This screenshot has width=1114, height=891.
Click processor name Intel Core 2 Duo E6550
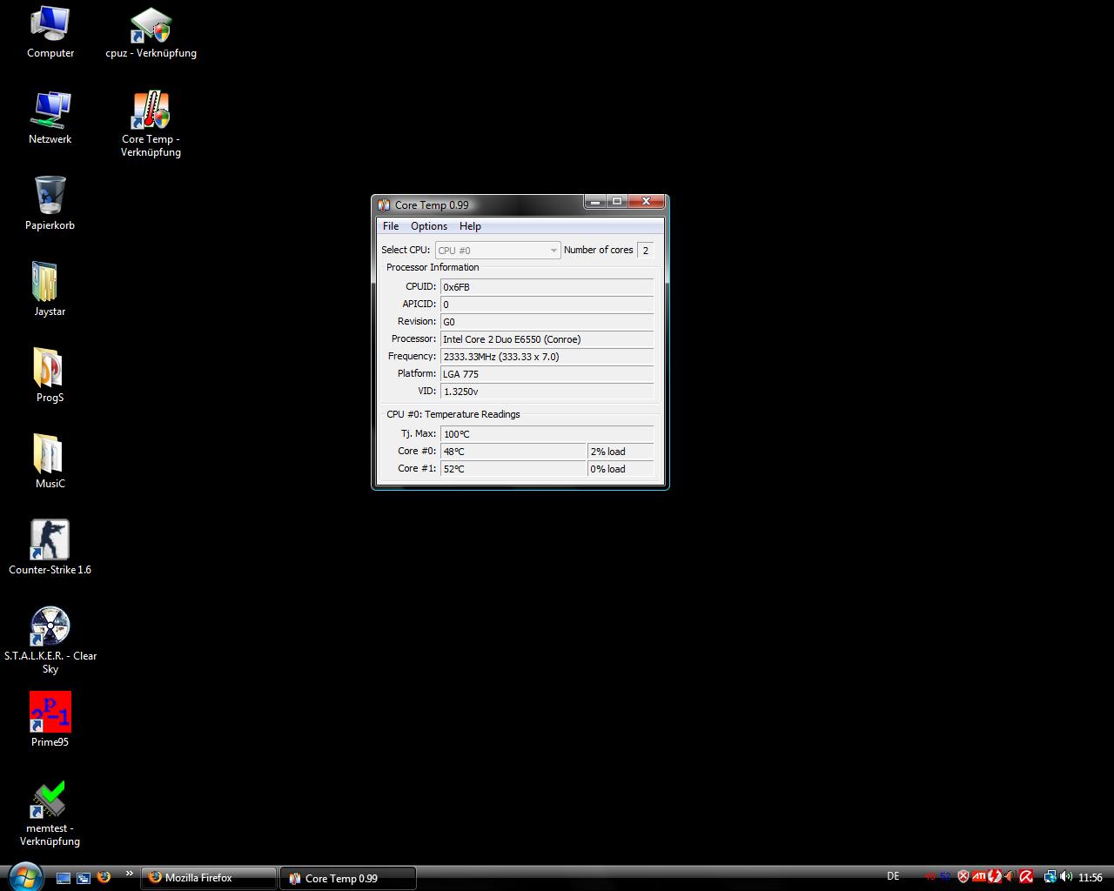click(547, 339)
